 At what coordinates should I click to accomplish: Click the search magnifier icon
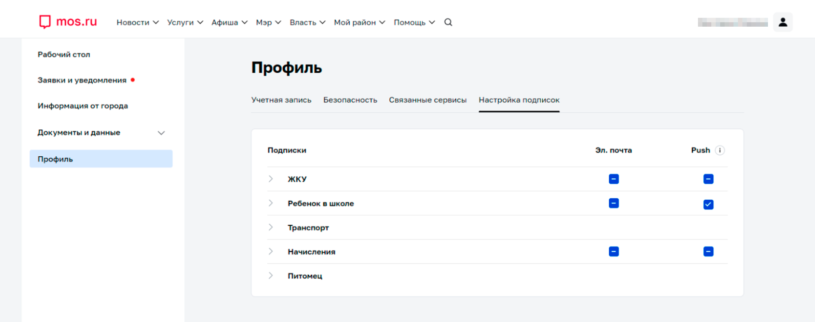tap(448, 22)
